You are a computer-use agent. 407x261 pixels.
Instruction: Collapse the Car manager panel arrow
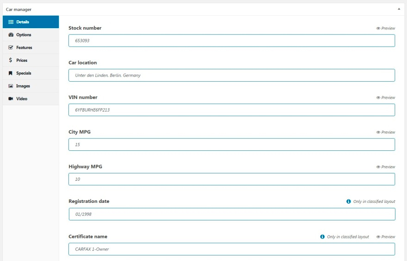[x=399, y=9]
